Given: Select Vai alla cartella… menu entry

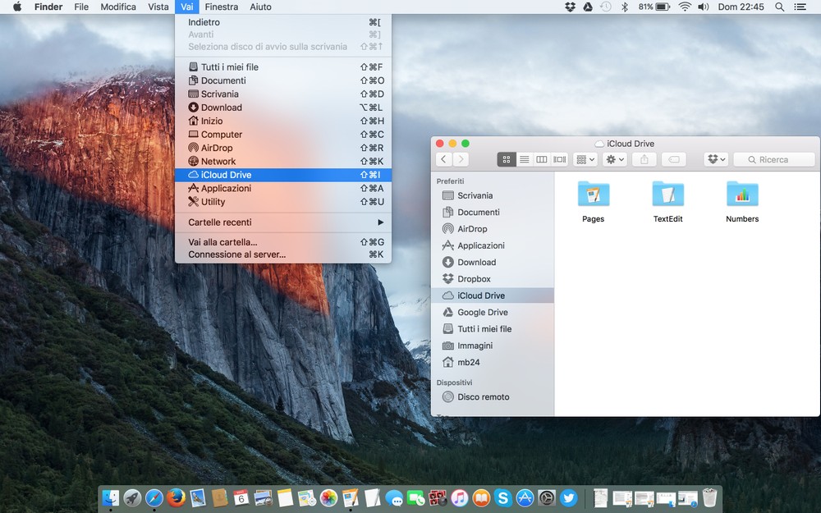Looking at the screenshot, I should tap(222, 242).
